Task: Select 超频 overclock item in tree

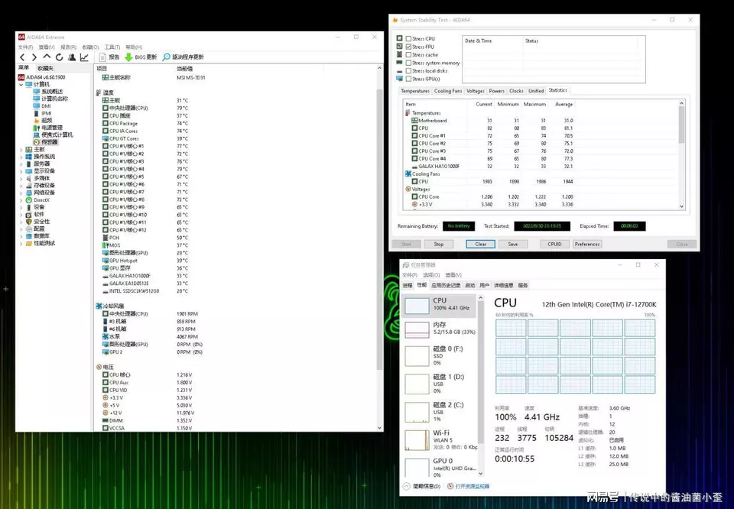Action: coord(43,120)
